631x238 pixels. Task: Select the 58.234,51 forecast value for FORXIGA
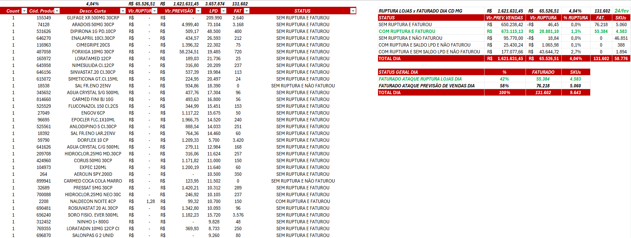(x=189, y=52)
